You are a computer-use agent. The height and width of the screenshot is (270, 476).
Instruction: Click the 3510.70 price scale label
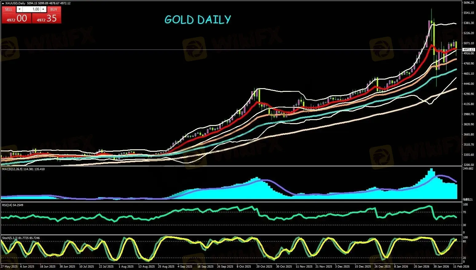click(469, 145)
